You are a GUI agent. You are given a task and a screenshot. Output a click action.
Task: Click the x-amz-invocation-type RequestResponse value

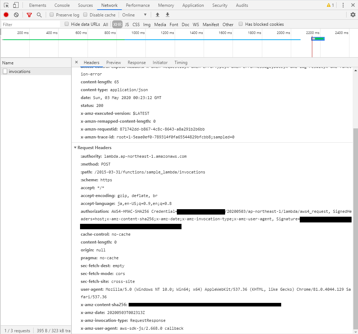point(148,320)
